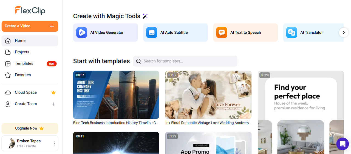The image size is (351, 154).
Task: Click the Free · Private account label
Action: (x=26, y=146)
